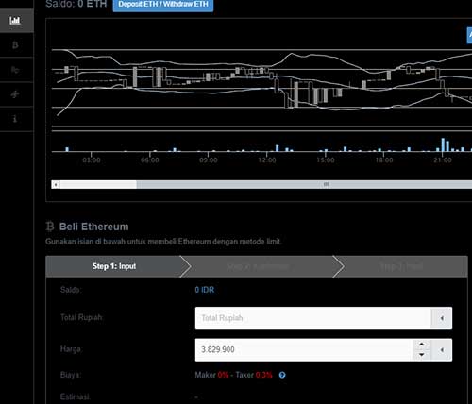The width and height of the screenshot is (472, 404).
Task: Open the fee help question mark icon
Action: point(282,375)
